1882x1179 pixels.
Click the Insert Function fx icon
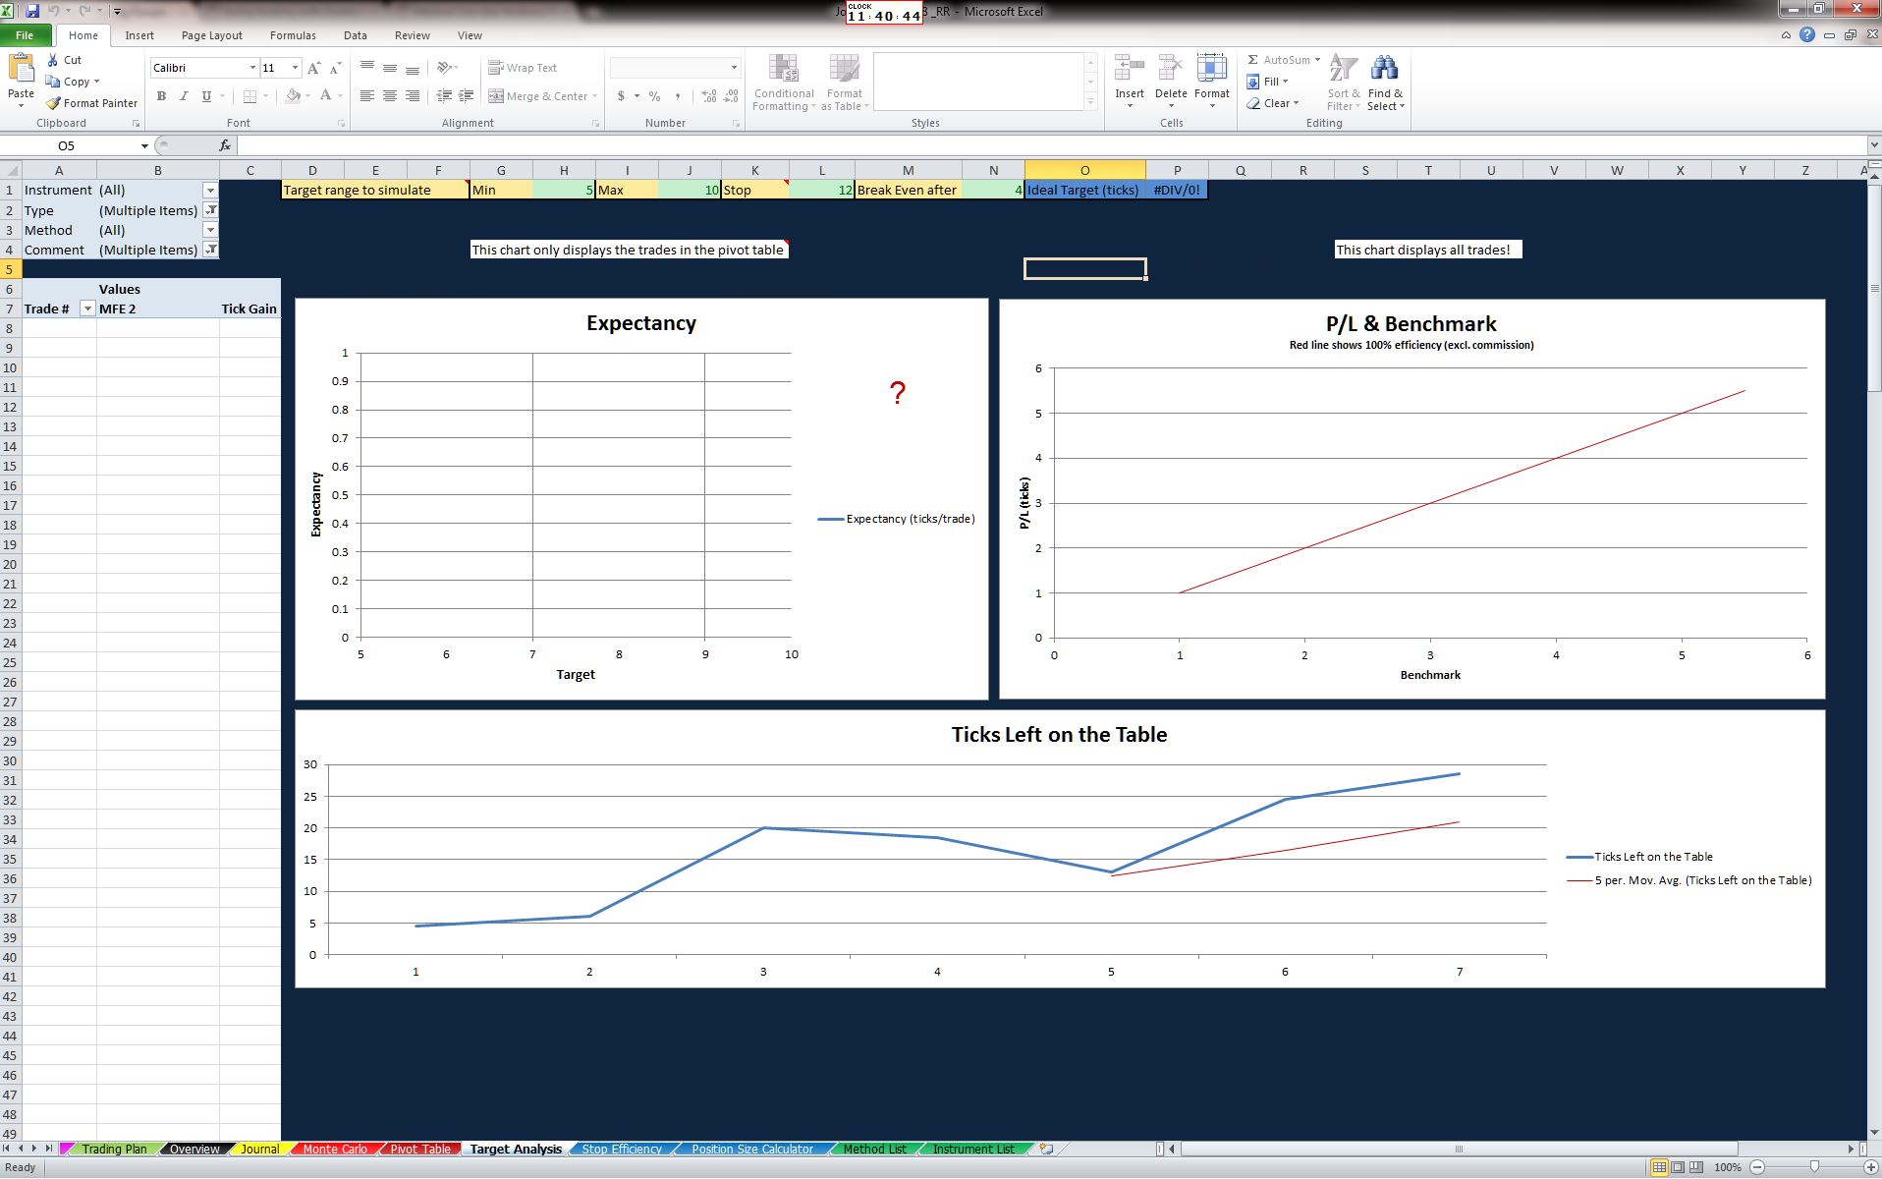coord(224,145)
